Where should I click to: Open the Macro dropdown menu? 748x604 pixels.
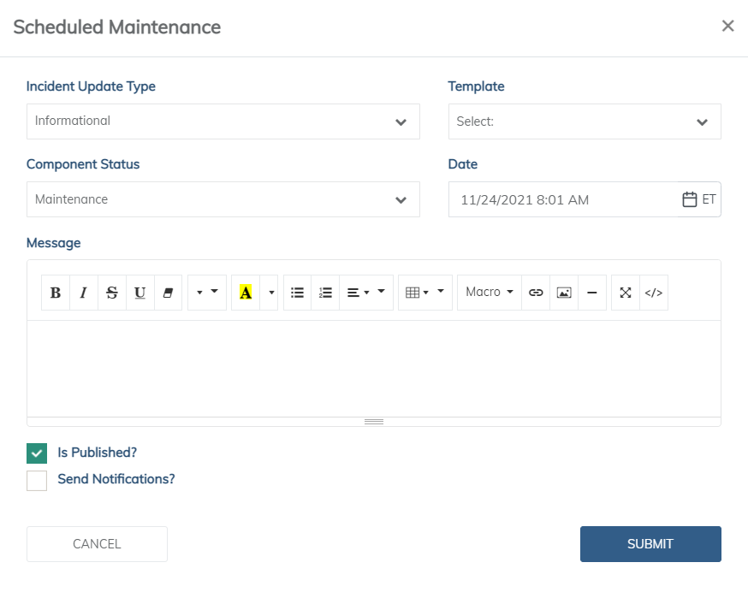tap(490, 293)
